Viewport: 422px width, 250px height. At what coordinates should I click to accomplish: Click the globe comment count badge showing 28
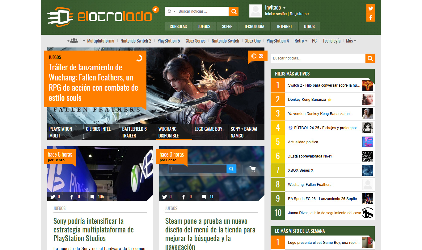pyautogui.click(x=258, y=56)
